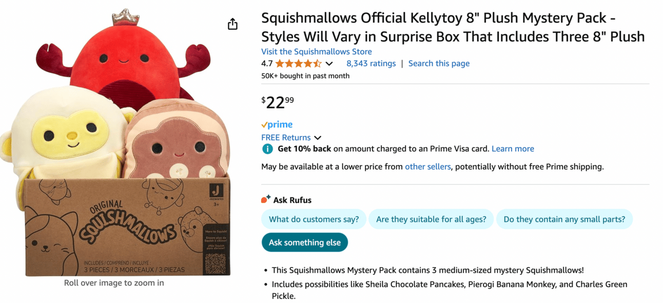Screen dimensions: 663x303
Task: Click the Prime checkmark logo
Action: tap(277, 124)
